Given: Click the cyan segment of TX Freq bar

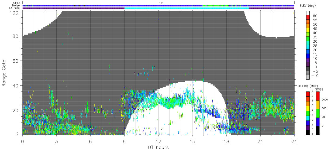Looking at the screenshot, I should pyautogui.click(x=187, y=8).
